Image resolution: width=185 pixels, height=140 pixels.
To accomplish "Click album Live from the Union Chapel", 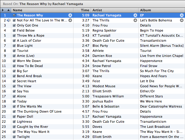I will point(162,56).
